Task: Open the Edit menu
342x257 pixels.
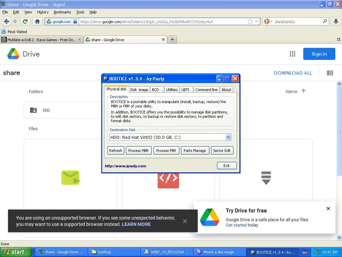Action: pos(16,12)
